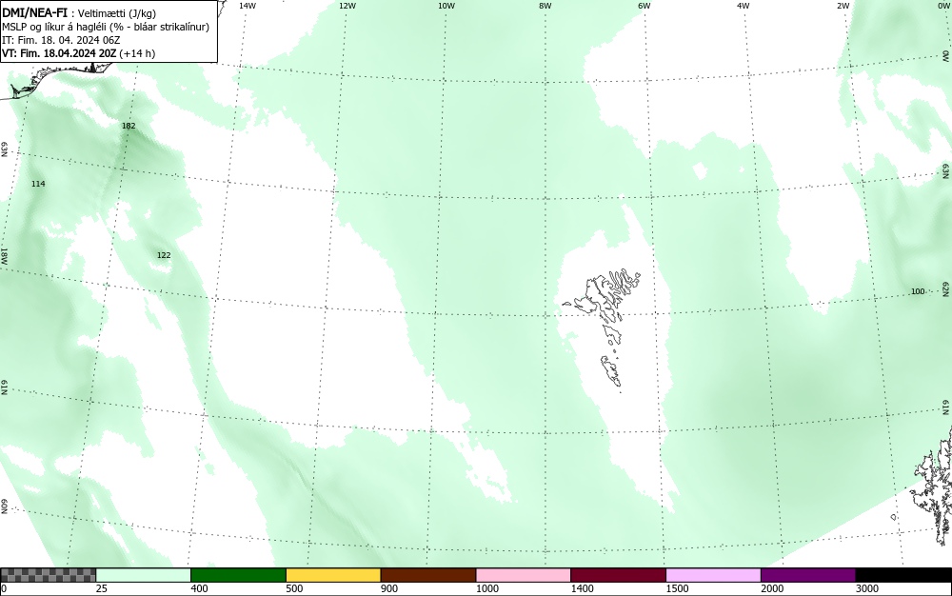Viewport: 952px width, 596px height.
Task: Click the legend value 1500
Action: 677,588
